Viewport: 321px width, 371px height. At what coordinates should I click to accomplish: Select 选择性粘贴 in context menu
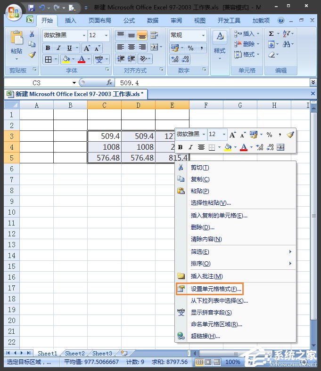[211, 202]
